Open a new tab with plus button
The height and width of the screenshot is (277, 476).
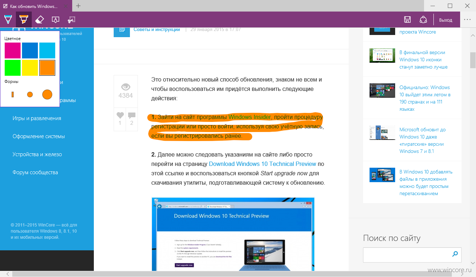coord(78,6)
